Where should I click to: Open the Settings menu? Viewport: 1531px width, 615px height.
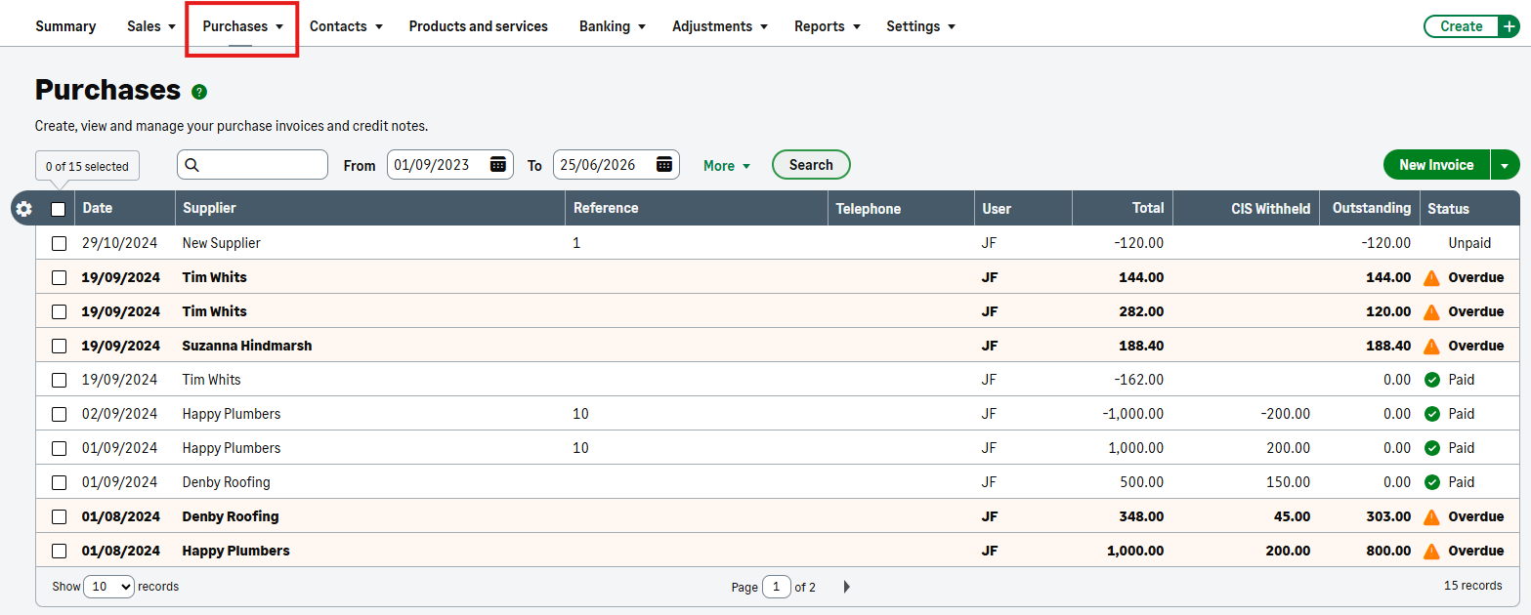(x=921, y=26)
